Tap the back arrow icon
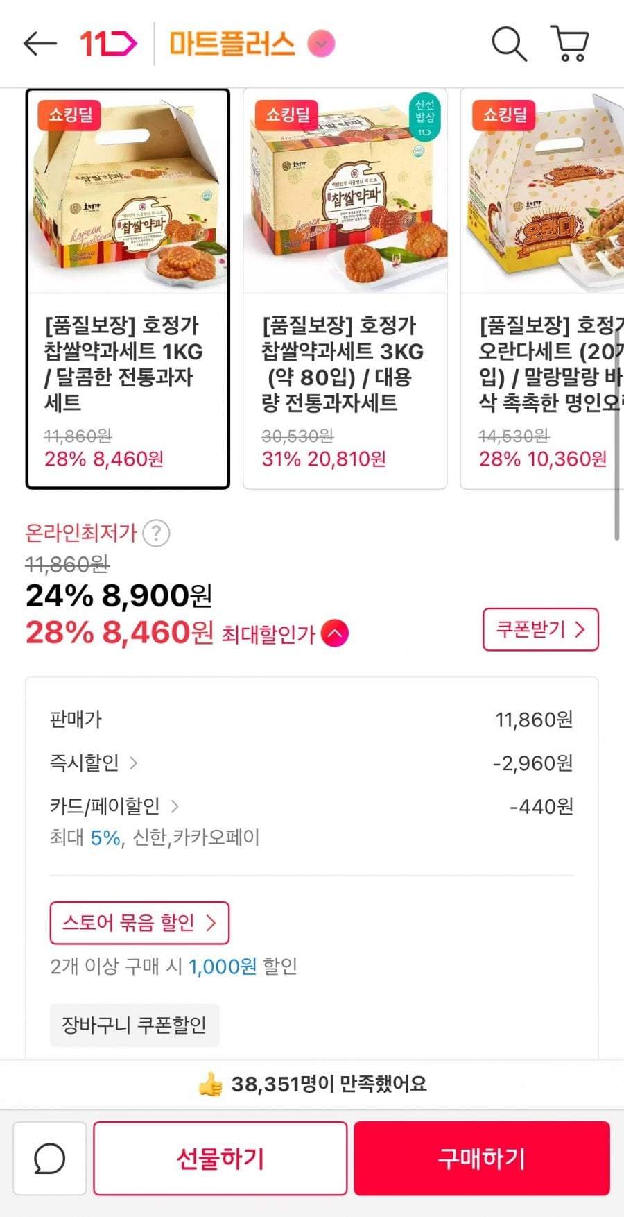 point(40,44)
